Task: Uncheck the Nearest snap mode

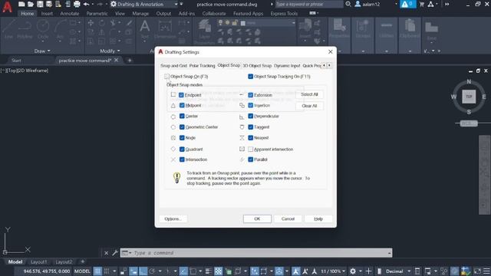Action: 251,138
